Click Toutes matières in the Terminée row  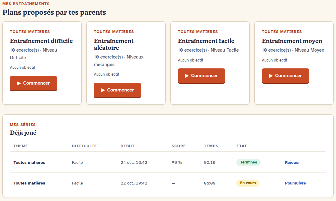click(x=29, y=162)
